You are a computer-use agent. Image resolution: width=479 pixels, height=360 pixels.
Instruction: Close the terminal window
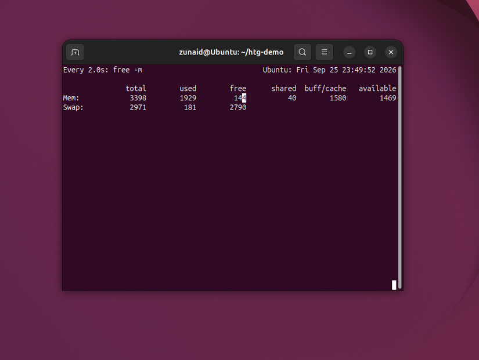(x=391, y=52)
